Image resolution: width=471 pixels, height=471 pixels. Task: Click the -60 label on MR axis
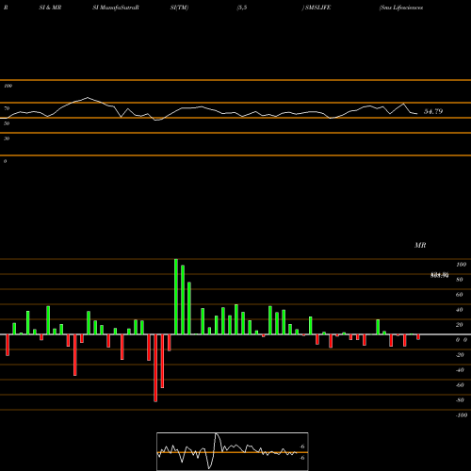click(460, 385)
